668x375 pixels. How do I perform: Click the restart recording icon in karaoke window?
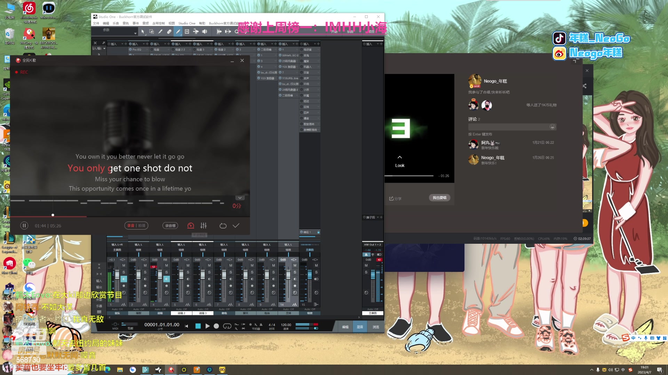coord(223,226)
